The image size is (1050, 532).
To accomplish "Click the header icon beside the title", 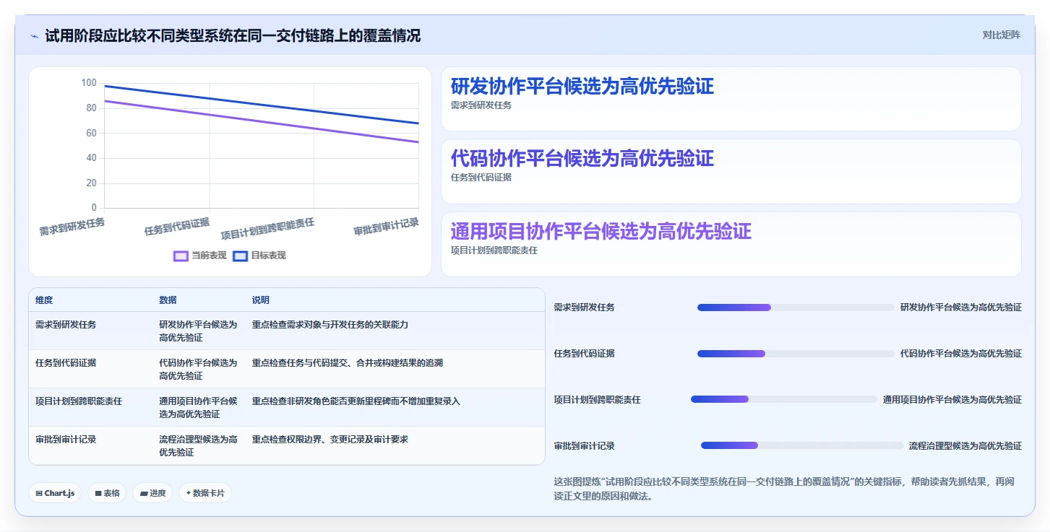I will tap(34, 35).
